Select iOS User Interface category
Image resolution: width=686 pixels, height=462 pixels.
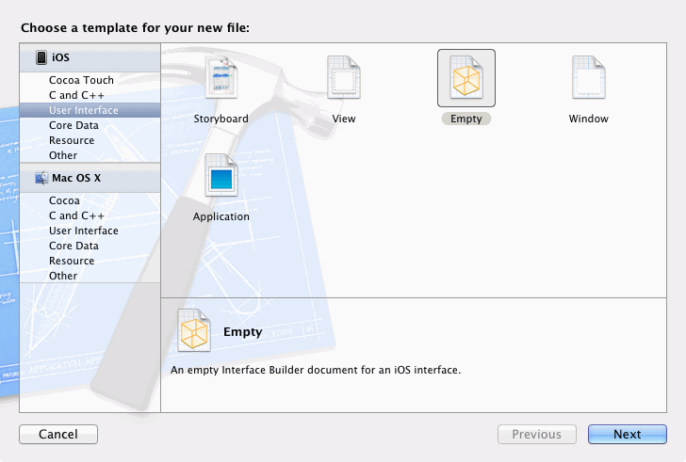(83, 110)
